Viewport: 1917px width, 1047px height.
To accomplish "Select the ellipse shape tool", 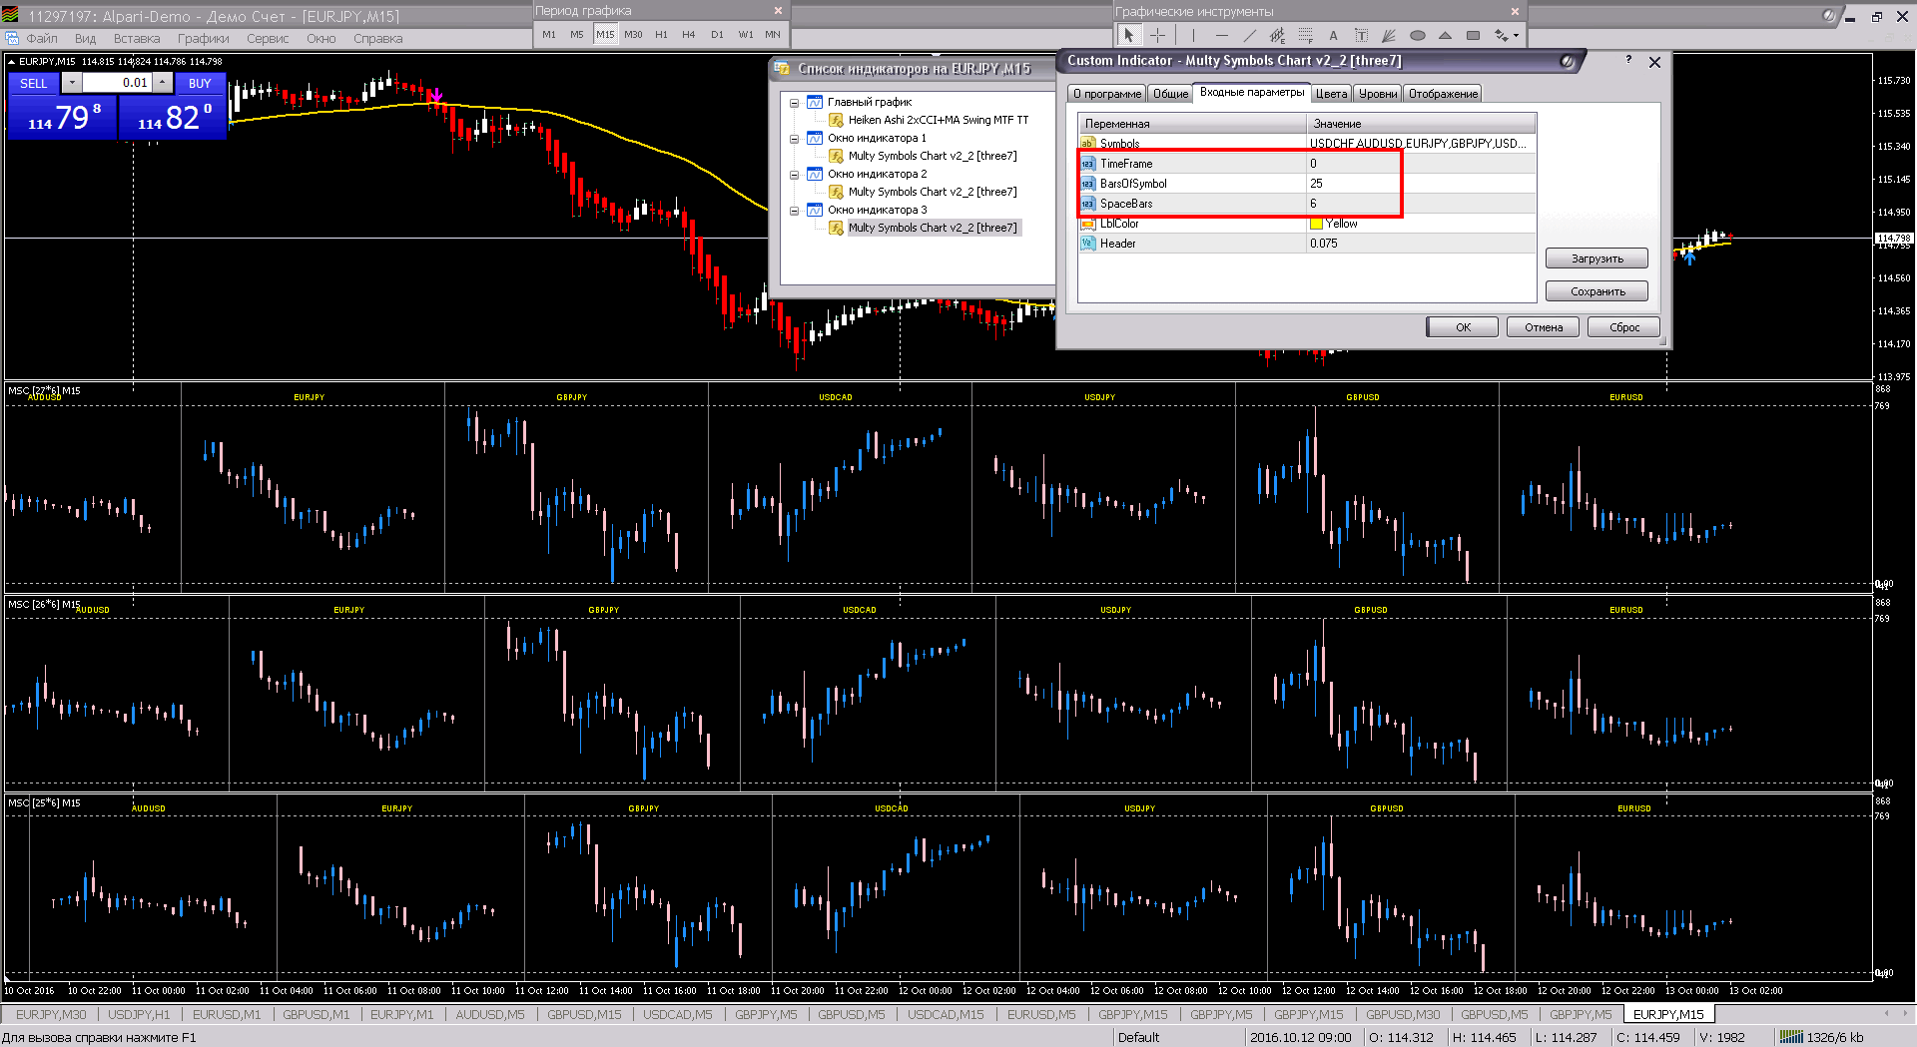I will (x=1417, y=35).
